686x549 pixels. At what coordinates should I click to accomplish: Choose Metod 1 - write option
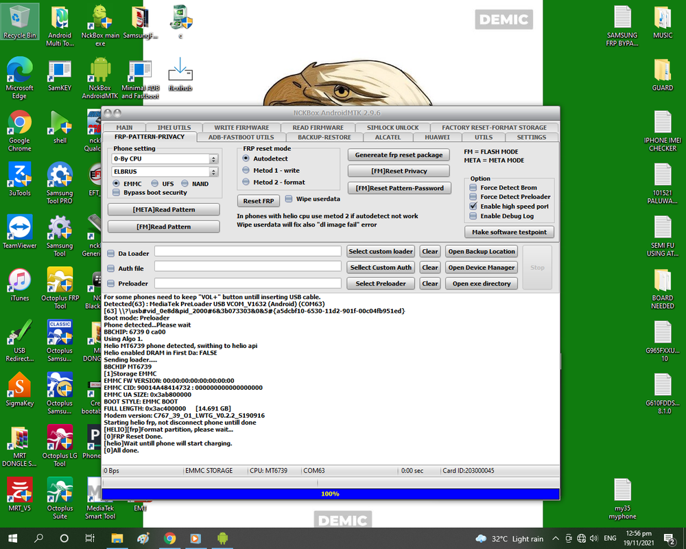coord(246,170)
